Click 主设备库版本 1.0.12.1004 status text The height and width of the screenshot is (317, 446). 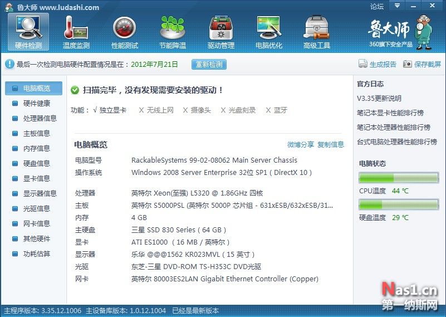coord(126,310)
